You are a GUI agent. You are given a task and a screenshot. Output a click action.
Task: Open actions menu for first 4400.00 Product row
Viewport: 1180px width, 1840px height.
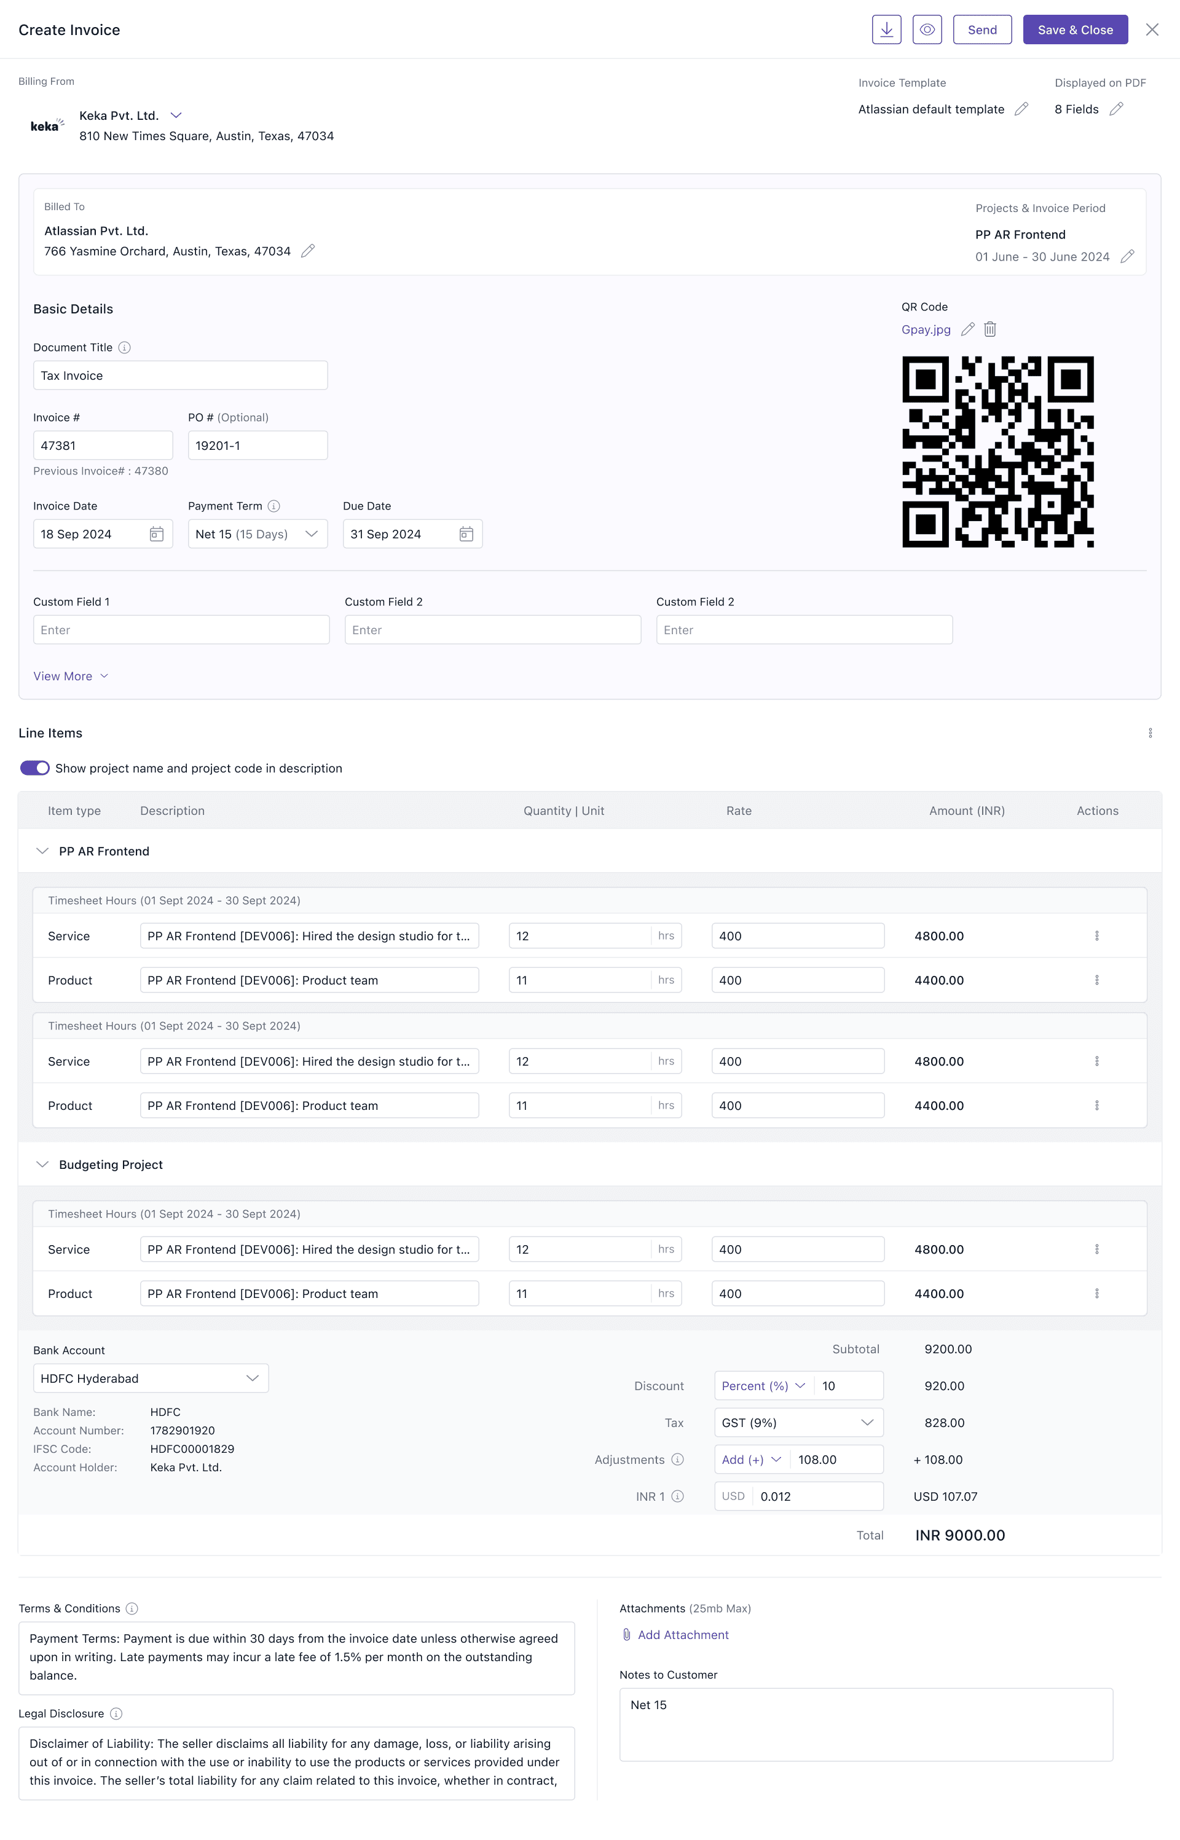click(1096, 980)
